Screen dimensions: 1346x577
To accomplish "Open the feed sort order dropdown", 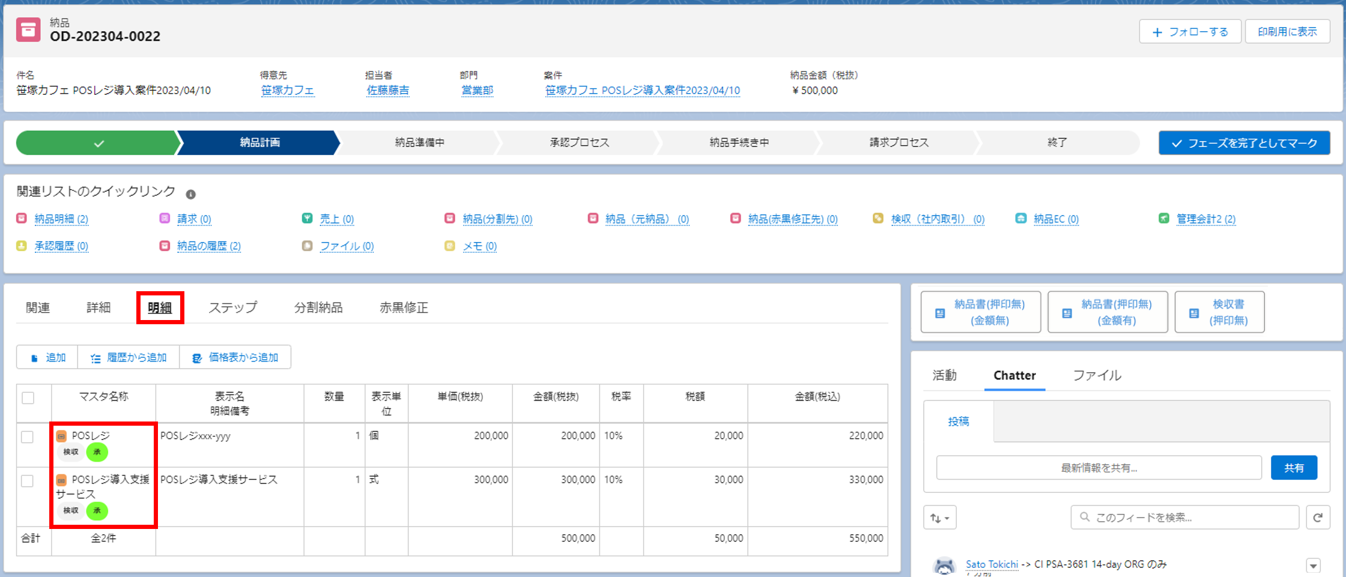I will 939,517.
